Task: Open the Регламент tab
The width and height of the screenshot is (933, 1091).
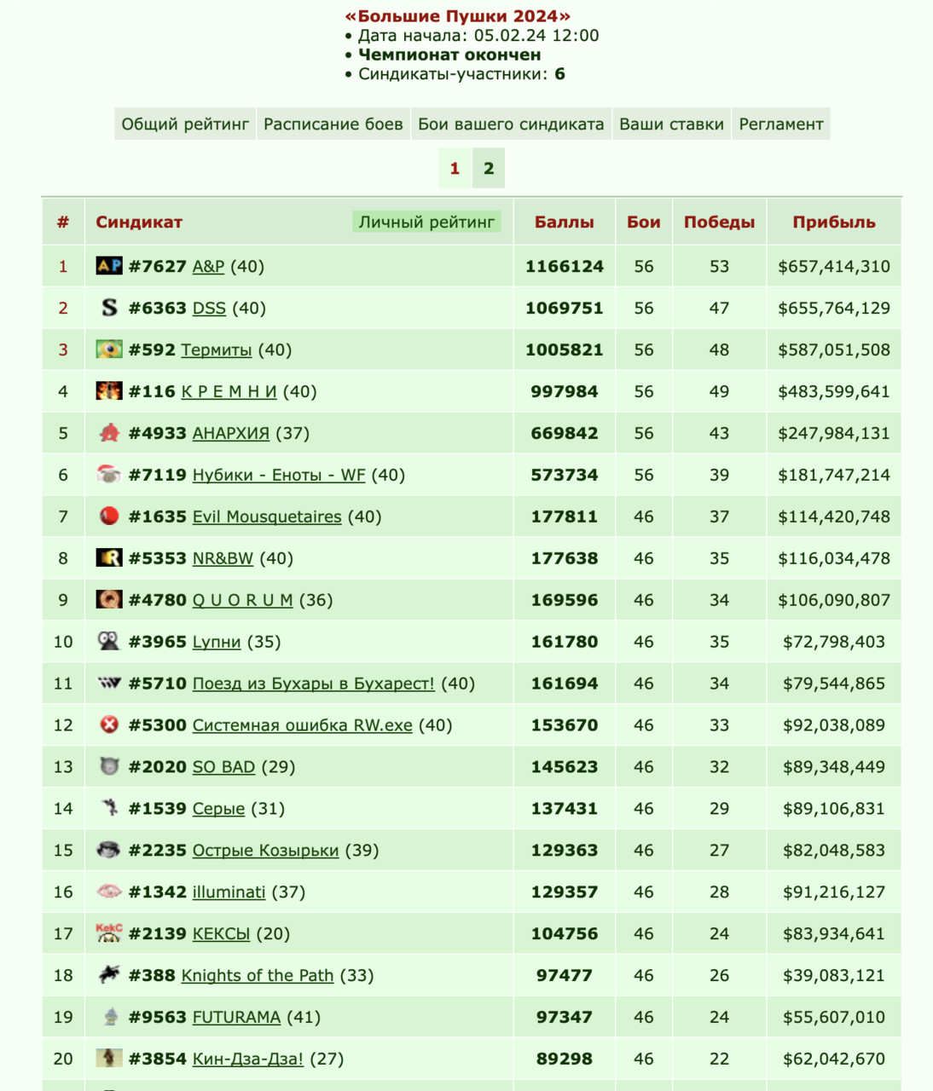Action: (781, 124)
